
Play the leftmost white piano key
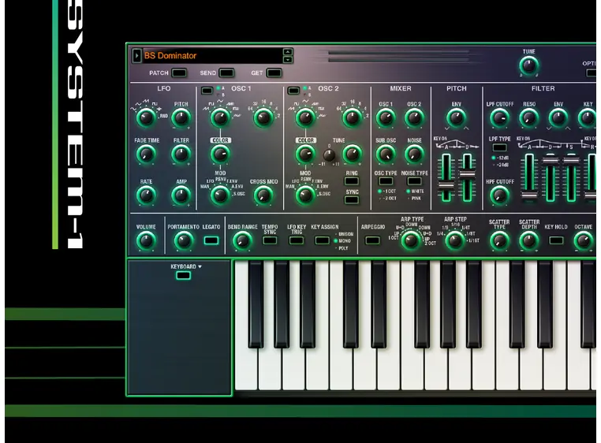pyautogui.click(x=246, y=326)
